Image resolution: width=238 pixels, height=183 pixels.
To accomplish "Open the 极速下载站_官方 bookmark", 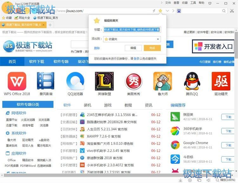I will pyautogui.click(x=46, y=18).
